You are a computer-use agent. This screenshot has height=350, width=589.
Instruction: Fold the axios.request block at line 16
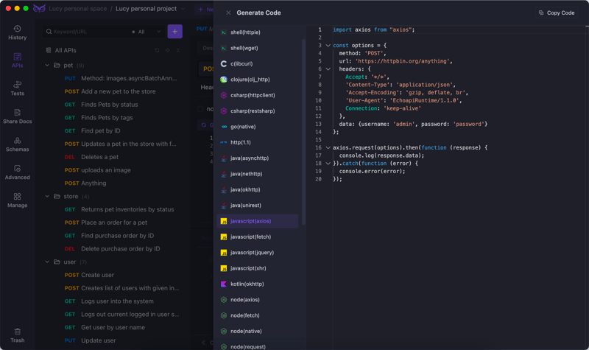pos(328,148)
